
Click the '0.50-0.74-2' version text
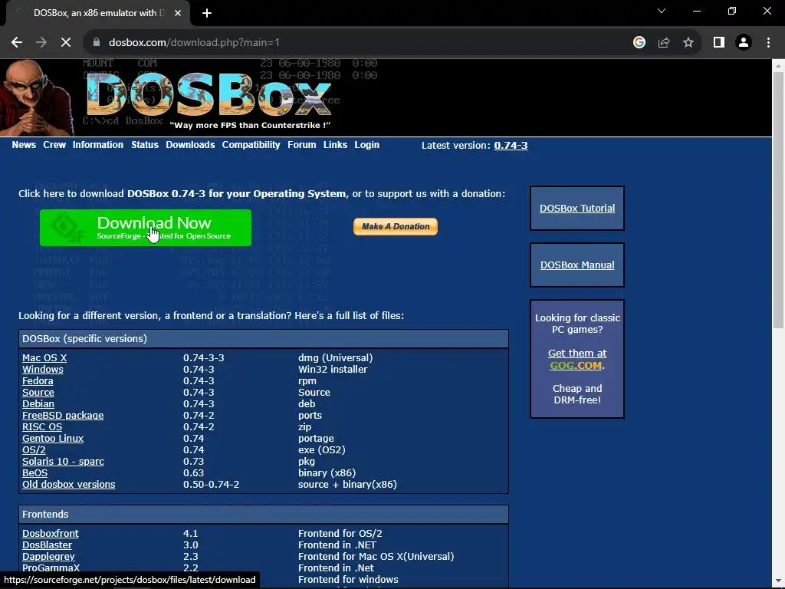211,485
